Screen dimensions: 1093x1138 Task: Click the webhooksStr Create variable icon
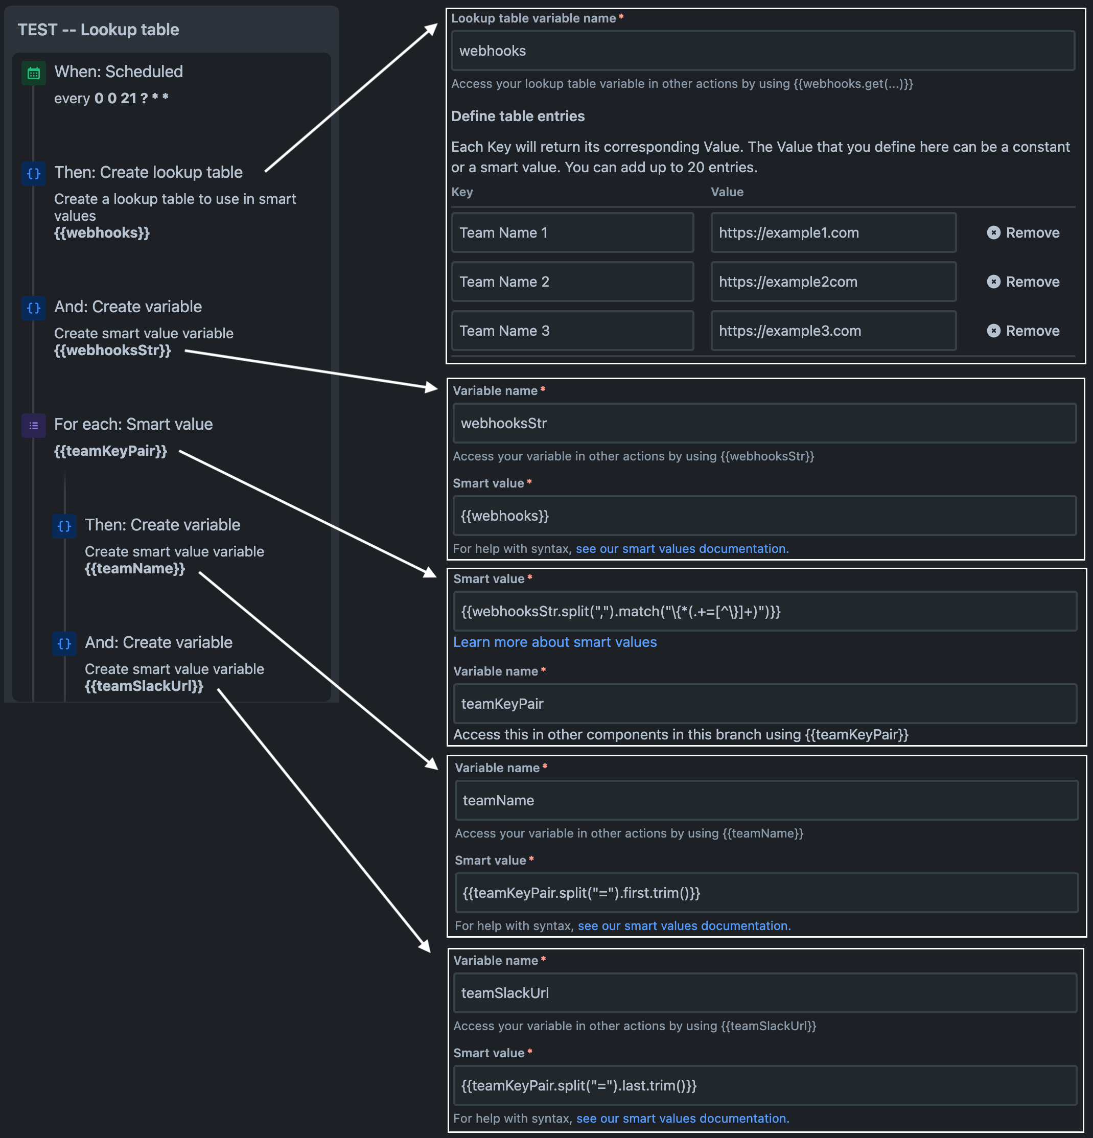[x=34, y=308]
